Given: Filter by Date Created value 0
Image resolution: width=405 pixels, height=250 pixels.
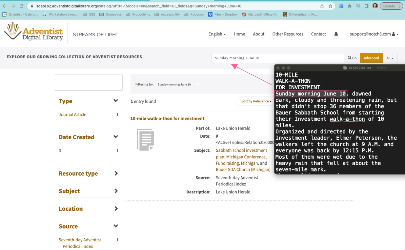Looking at the screenshot, I should (60, 151).
